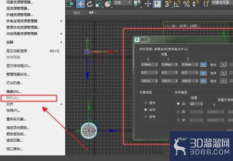The height and width of the screenshot is (161, 233).
Task: Toggle the 3D Snaps icon
Action: (168, 4)
